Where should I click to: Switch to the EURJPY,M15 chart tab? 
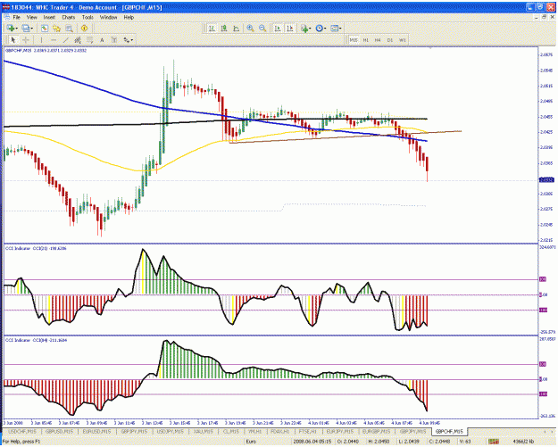340,431
